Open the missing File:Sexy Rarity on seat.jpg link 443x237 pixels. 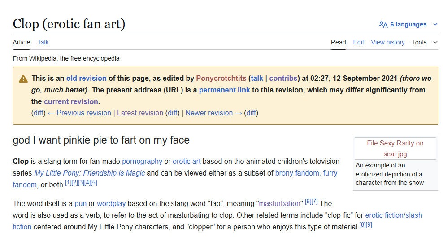pos(395,149)
